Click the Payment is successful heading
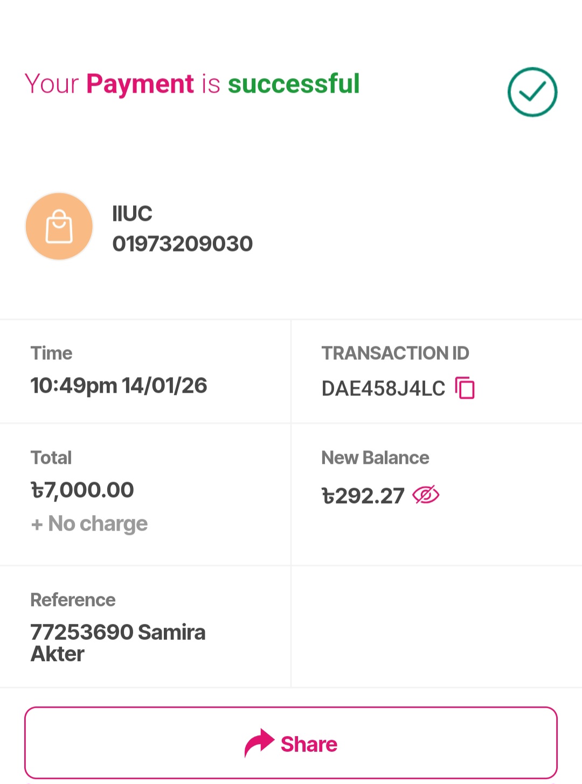Viewport: 582px width, 784px height. 192,84
